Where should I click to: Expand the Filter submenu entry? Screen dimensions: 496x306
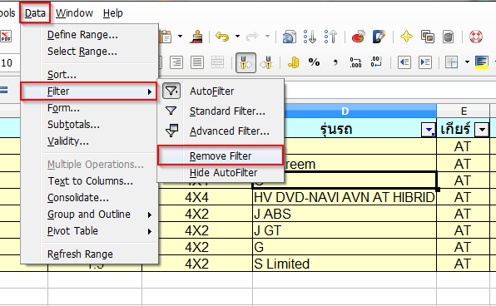(89, 91)
